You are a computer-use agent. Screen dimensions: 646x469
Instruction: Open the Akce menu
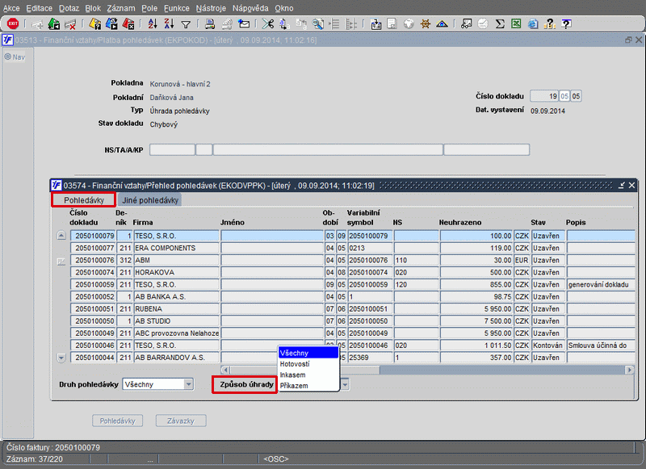[x=11, y=8]
